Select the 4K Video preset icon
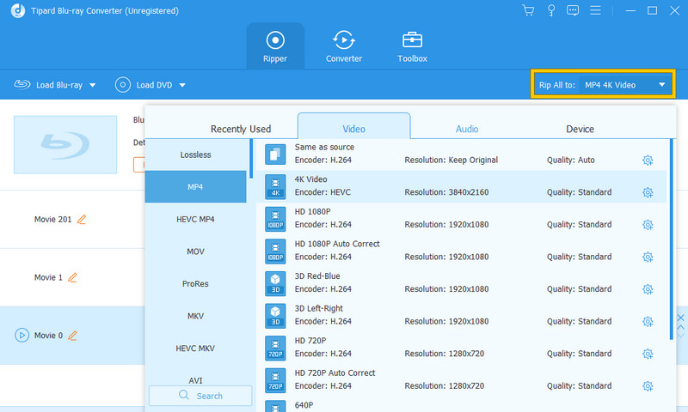Screen dimensions: 688x412 tap(275, 186)
